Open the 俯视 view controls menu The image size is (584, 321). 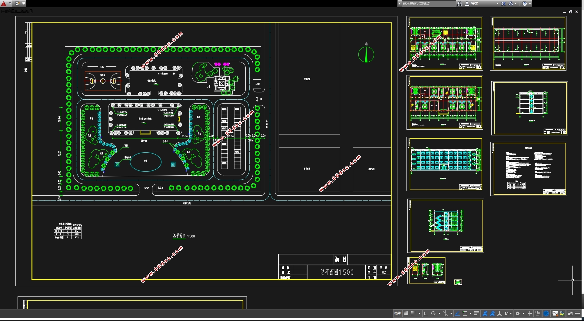[x=10, y=11]
